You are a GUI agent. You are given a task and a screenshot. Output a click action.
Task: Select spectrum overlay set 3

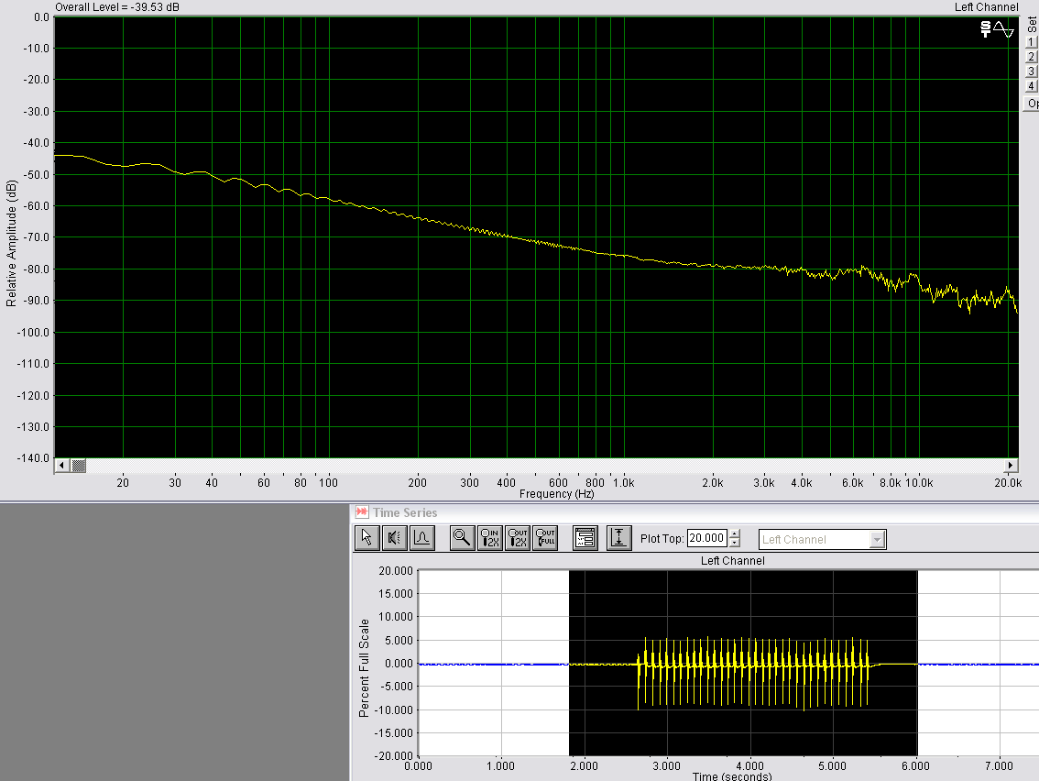(x=1031, y=71)
